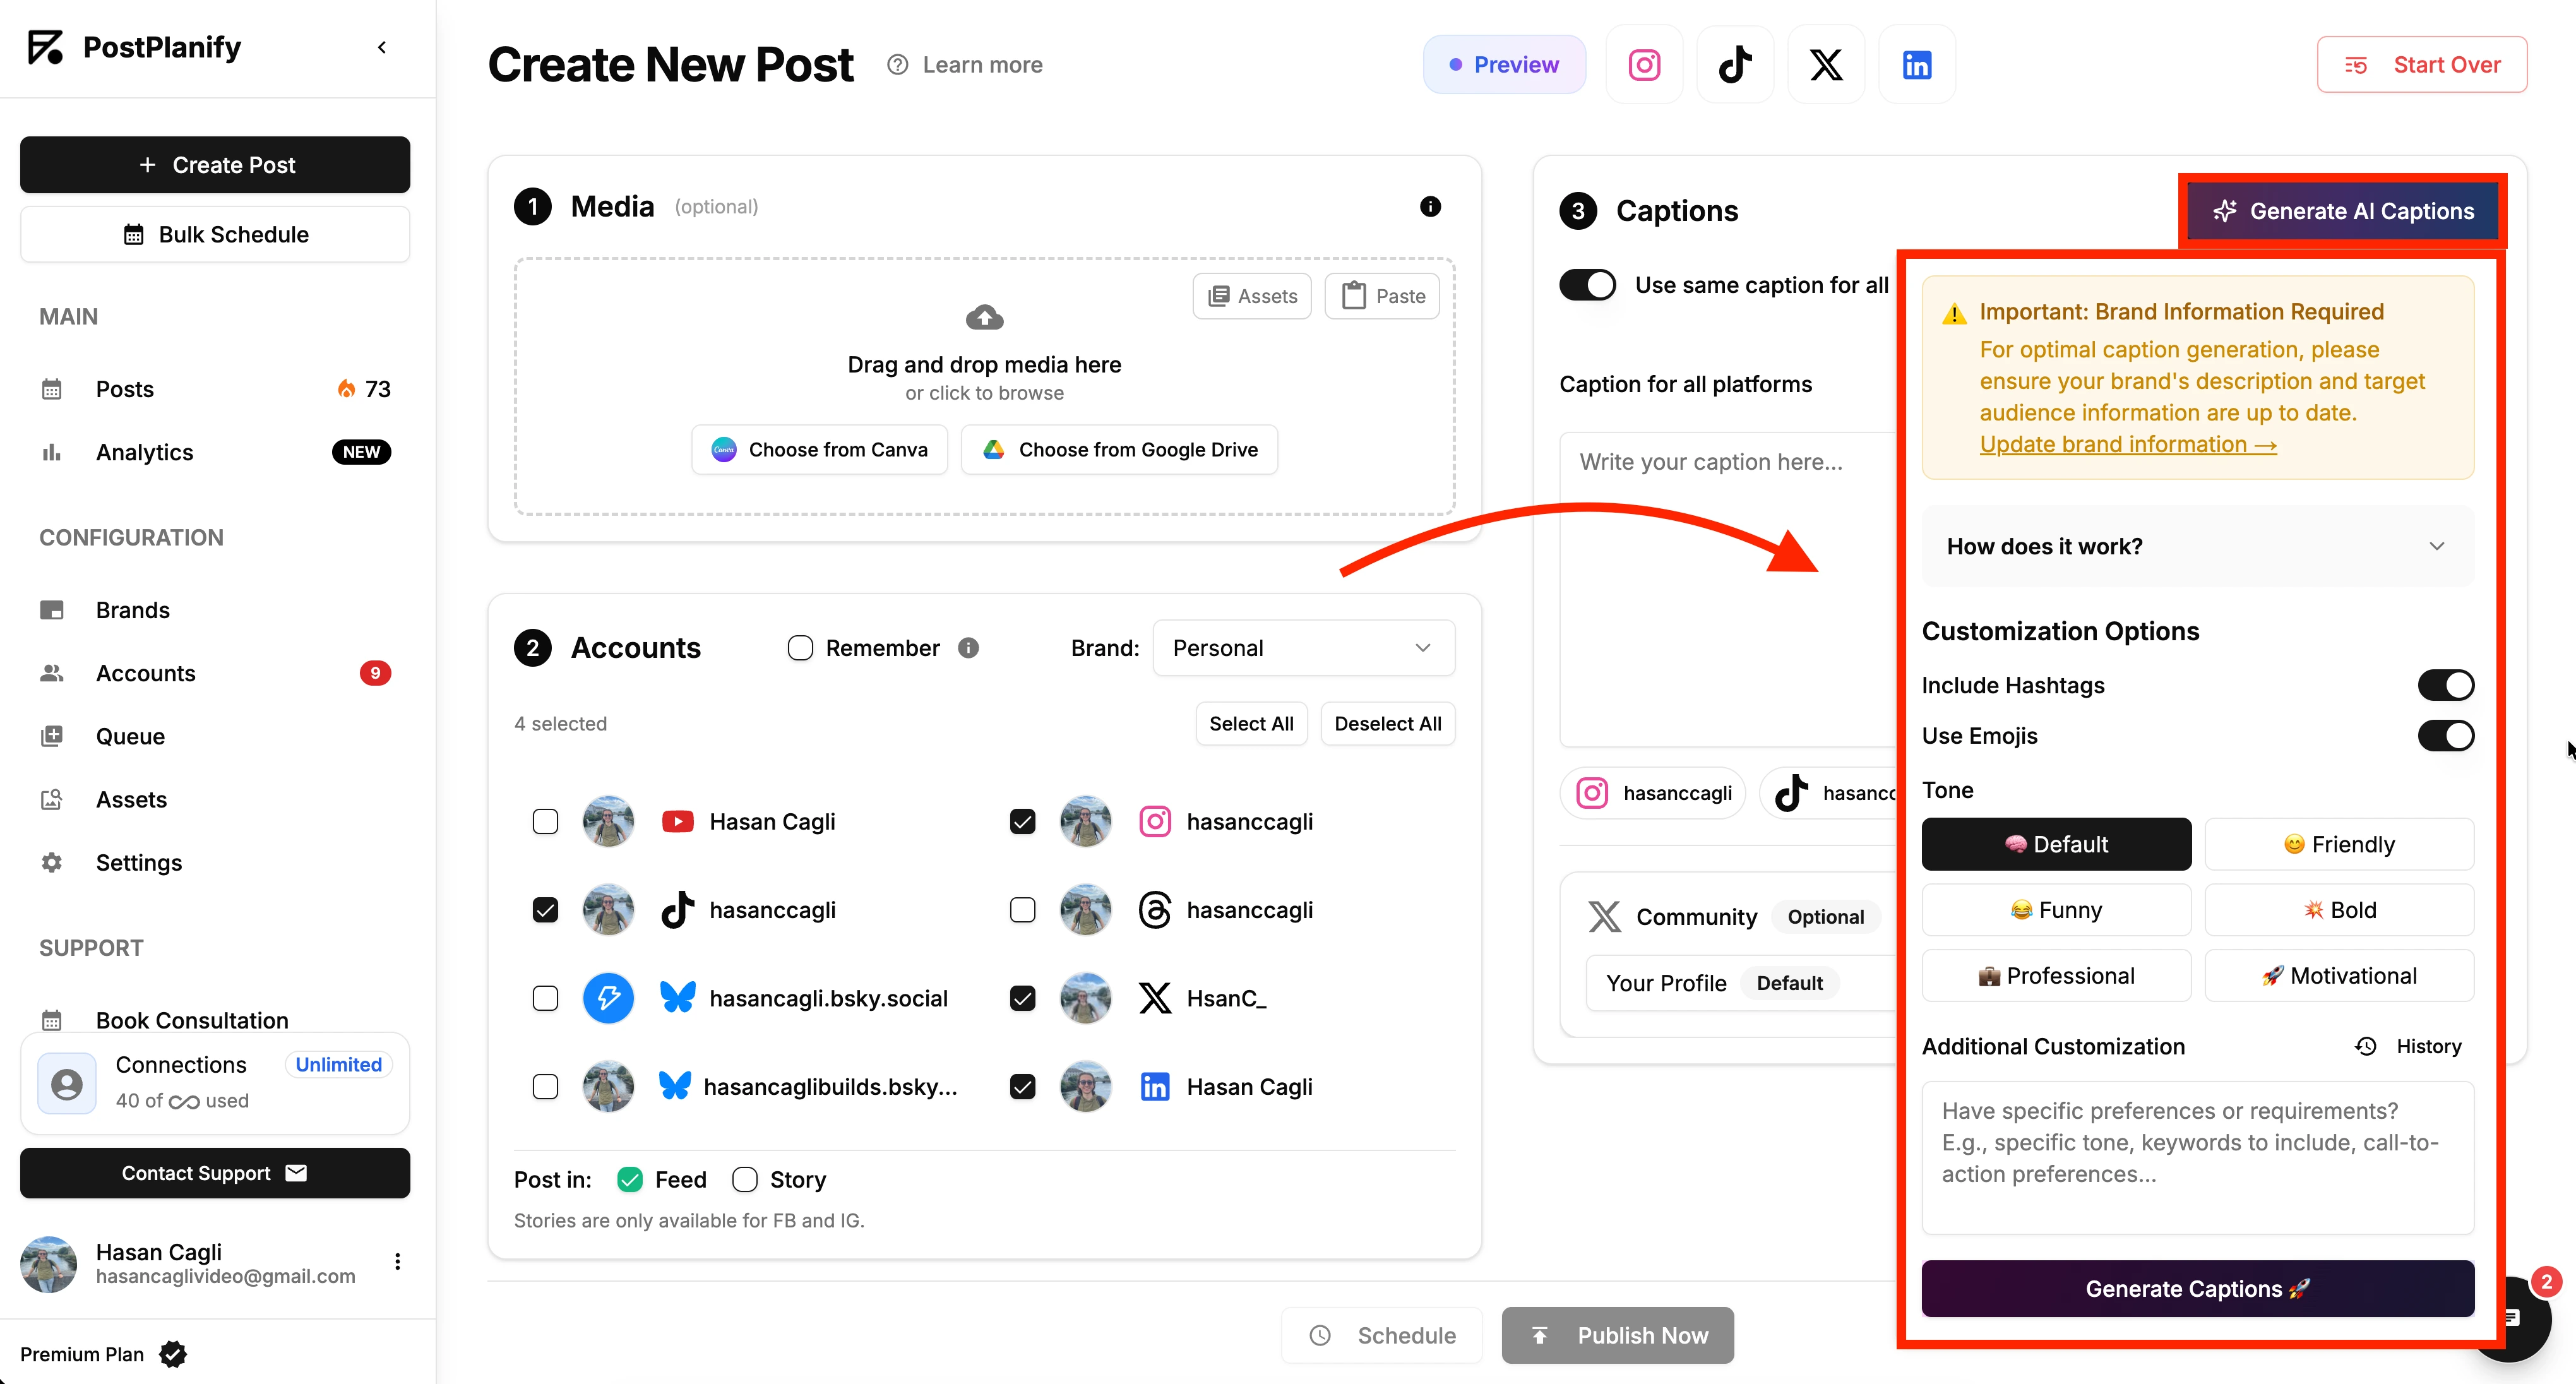
Task: Click the Contact Support button
Action: point(215,1173)
